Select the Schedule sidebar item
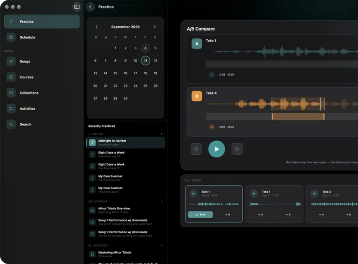The image size is (358, 264). pos(42,37)
